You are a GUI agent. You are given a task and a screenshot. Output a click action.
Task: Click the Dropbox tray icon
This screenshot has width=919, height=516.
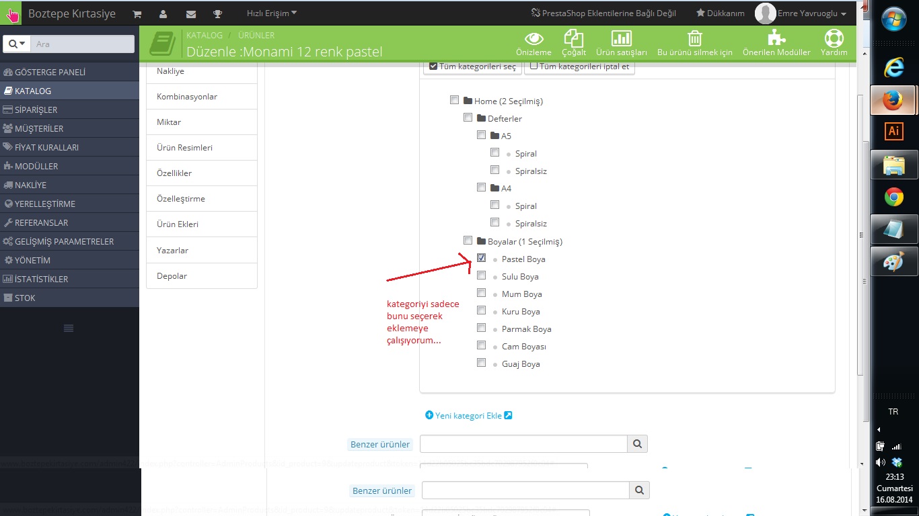[x=897, y=462]
